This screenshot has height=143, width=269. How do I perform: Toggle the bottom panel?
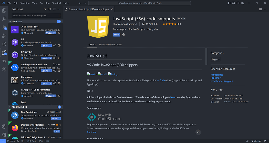coord(233,3)
